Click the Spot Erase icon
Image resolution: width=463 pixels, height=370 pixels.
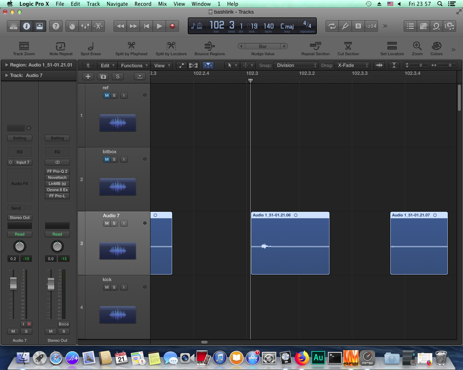pyautogui.click(x=90, y=46)
